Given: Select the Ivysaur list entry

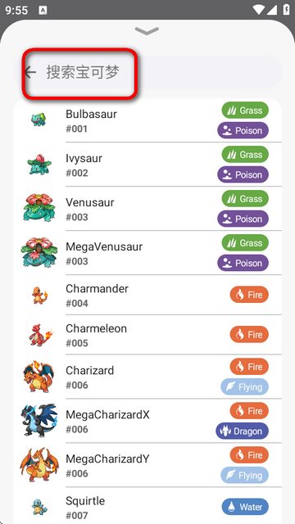Looking at the screenshot, I should 147,165.
